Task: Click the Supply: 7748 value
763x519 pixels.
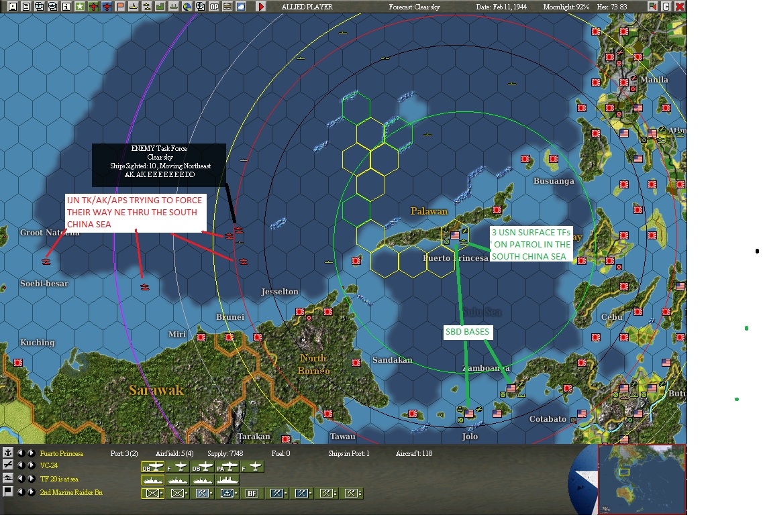Action: tap(225, 453)
